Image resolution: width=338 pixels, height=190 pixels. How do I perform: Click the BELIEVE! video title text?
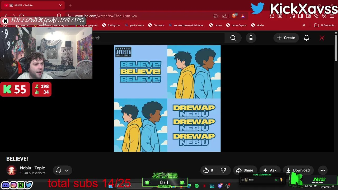pos(17,159)
